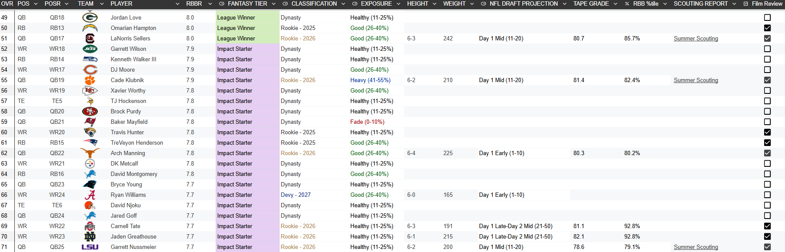
Task: Check Film Review box for Ryan Williams
Action: point(767,195)
